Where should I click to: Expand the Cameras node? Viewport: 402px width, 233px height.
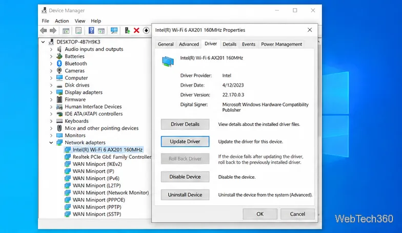pyautogui.click(x=51, y=71)
